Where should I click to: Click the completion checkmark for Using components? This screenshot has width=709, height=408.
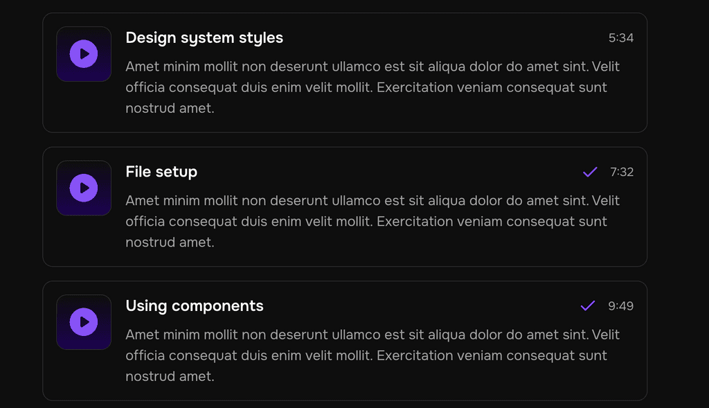point(587,305)
